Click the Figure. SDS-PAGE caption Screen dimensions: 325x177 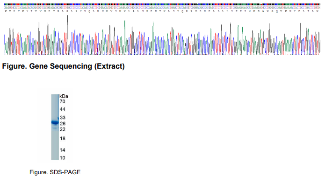pos(55,172)
